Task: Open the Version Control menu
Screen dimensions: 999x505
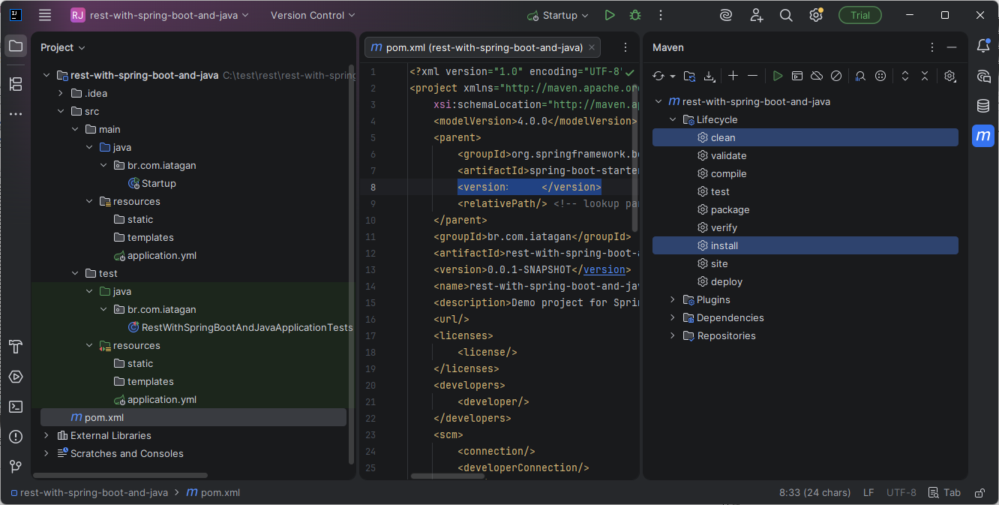Action: 313,15
